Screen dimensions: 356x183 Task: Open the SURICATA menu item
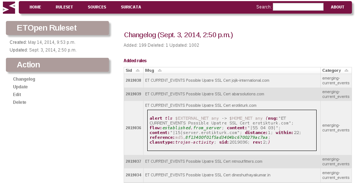[131, 7]
